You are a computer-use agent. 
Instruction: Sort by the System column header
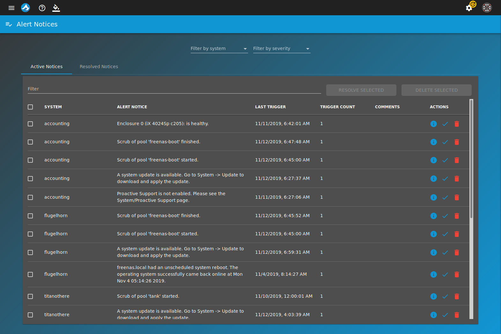point(53,107)
